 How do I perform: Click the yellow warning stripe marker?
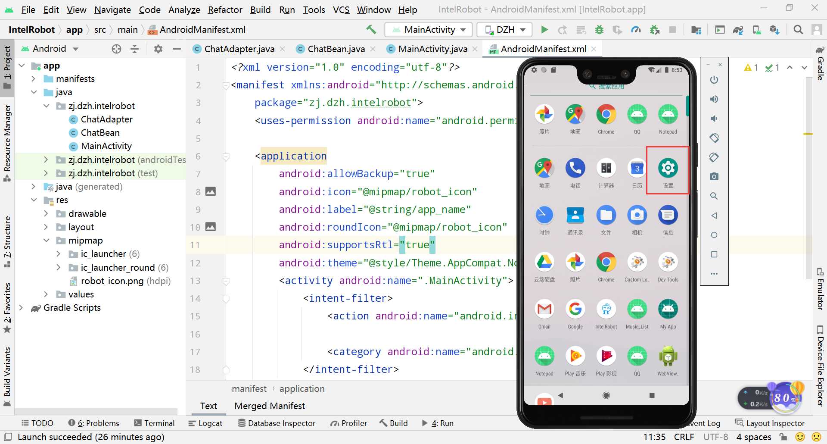click(808, 134)
